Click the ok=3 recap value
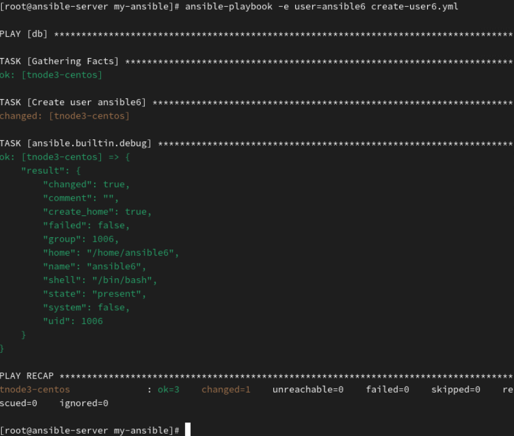 (169, 390)
